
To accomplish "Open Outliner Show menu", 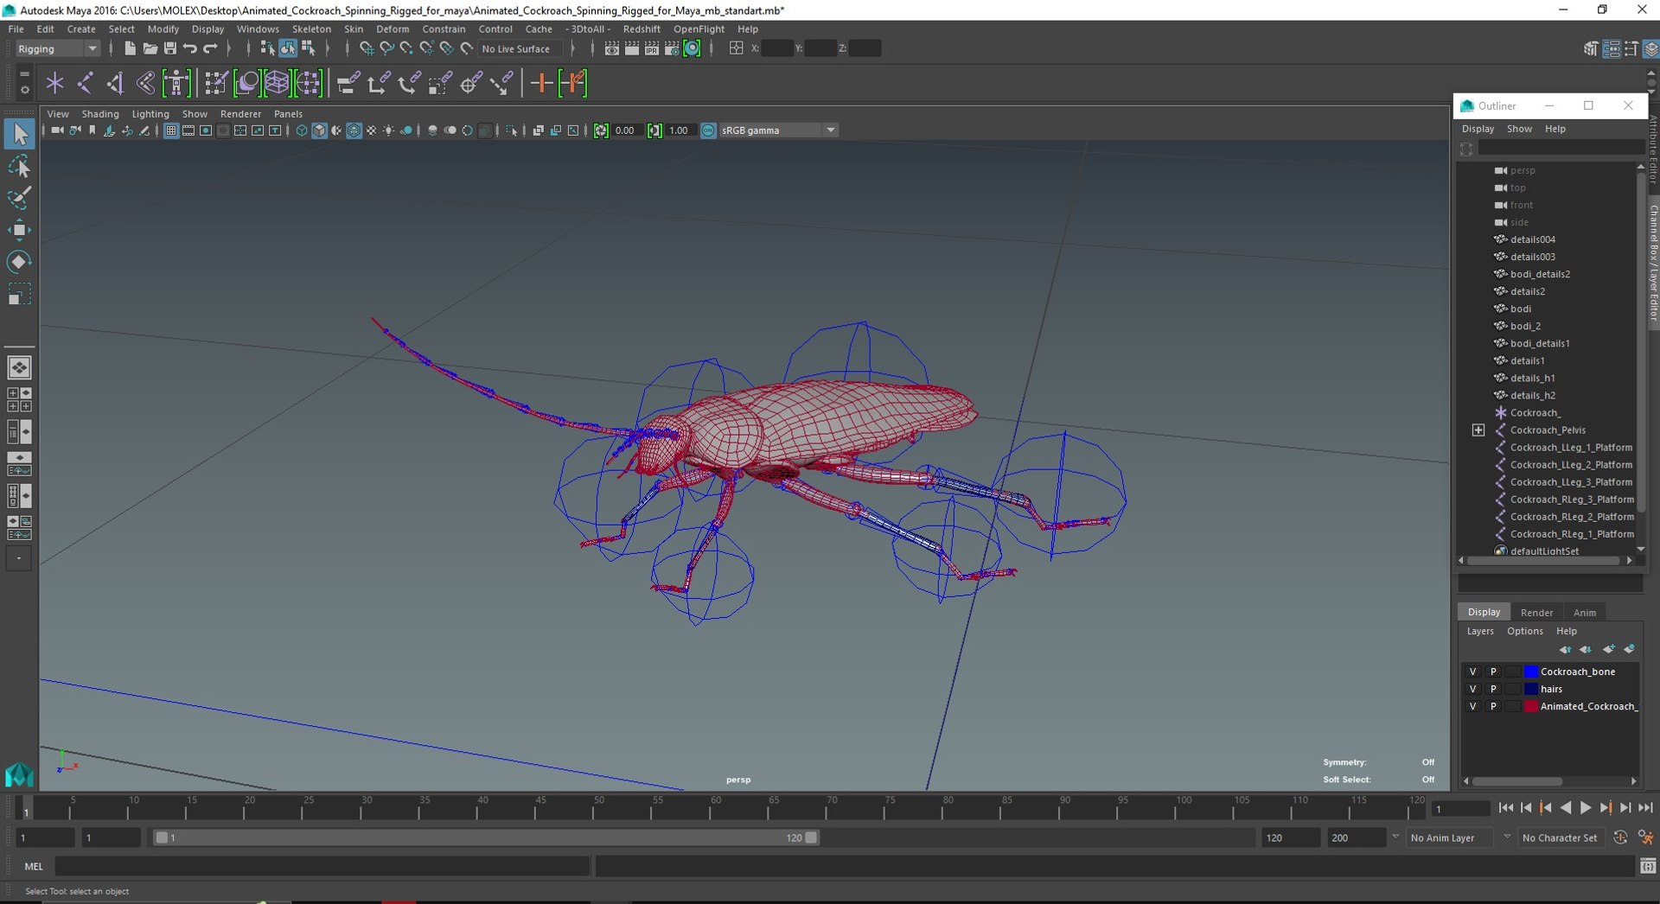I will (x=1519, y=129).
